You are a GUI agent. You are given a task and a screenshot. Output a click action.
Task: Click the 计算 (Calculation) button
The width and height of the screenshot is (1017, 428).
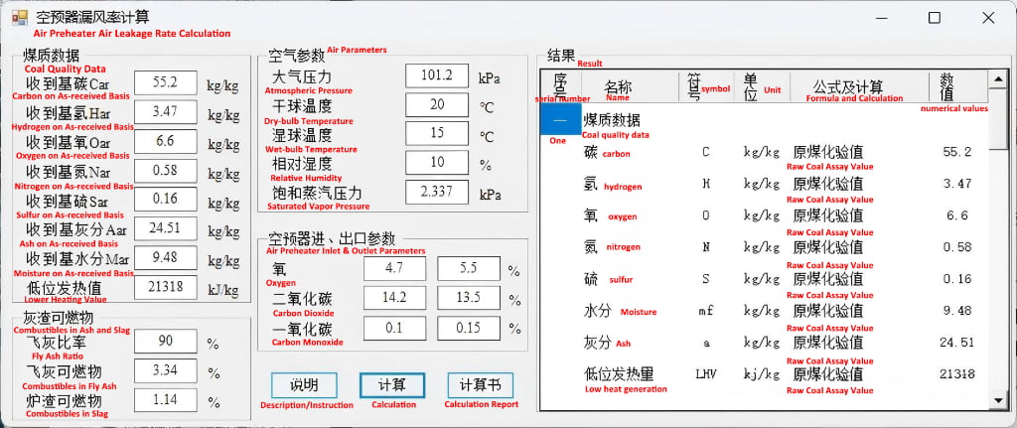pos(391,385)
